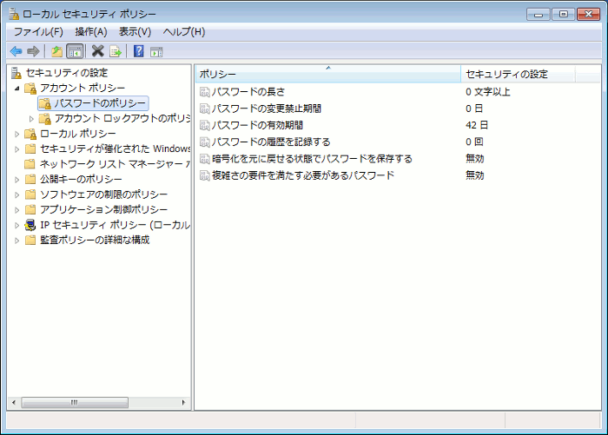The height and width of the screenshot is (435, 608).
Task: Expand the ローカル ポリシー tree node
Action: [x=17, y=134]
